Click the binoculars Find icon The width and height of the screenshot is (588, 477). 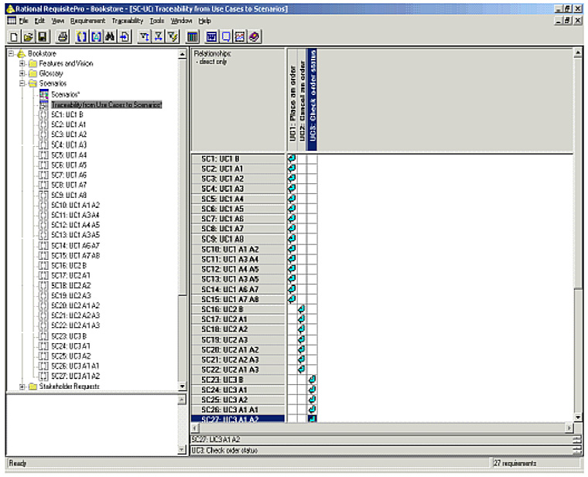(x=110, y=36)
